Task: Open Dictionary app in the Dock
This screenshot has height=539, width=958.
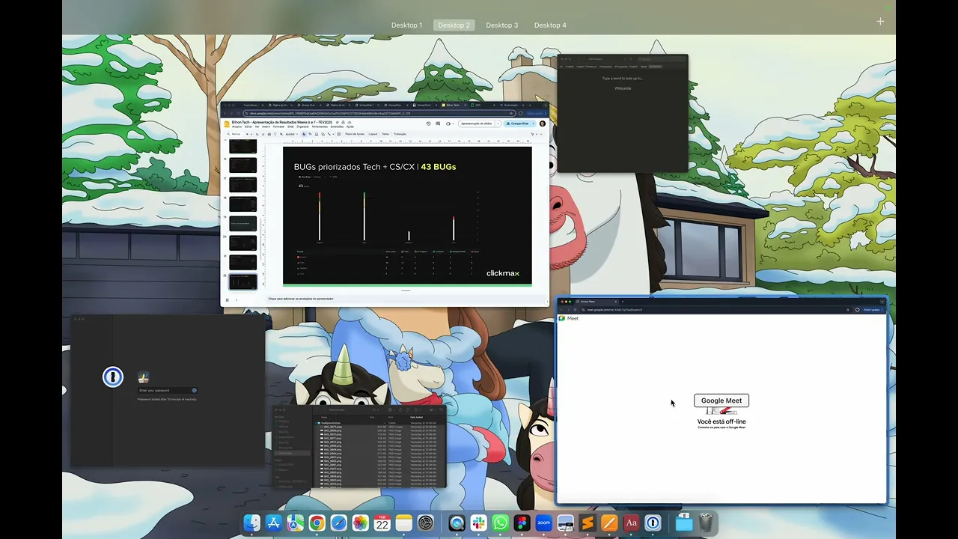Action: coord(631,523)
